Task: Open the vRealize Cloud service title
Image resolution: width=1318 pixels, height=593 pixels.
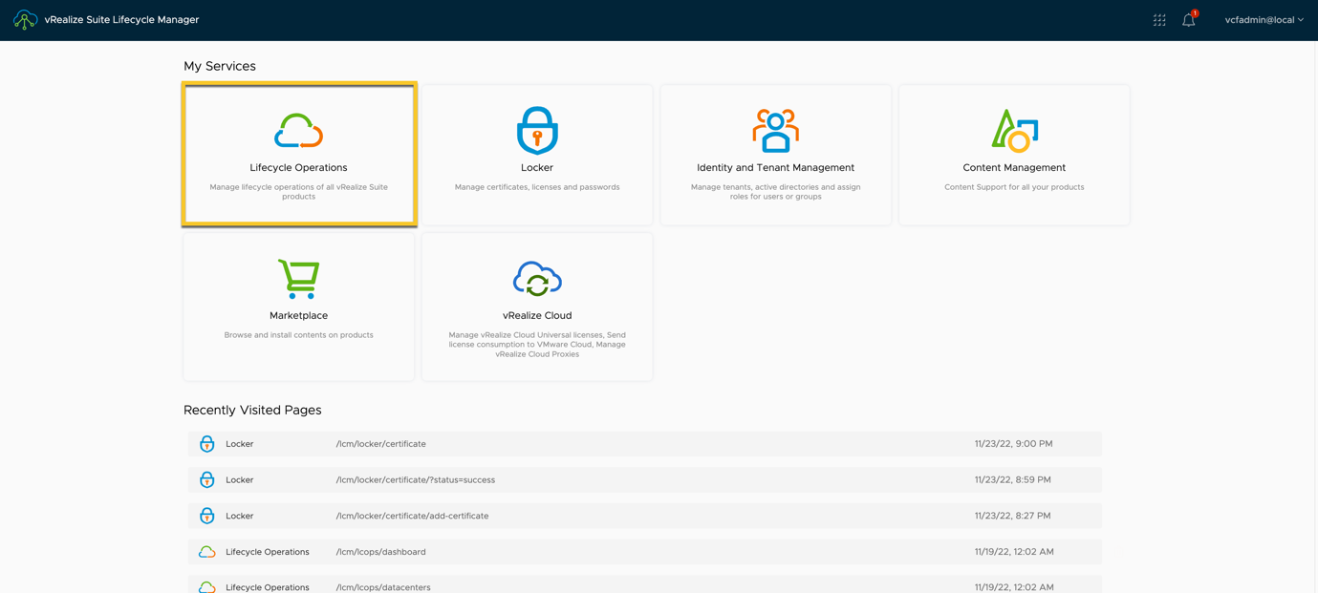Action: [537, 316]
